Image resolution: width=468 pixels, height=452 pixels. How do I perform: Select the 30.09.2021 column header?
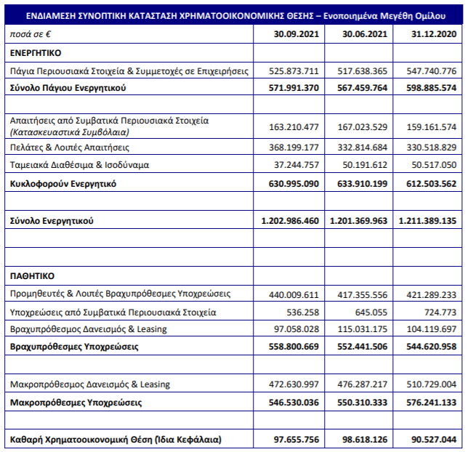[x=294, y=34]
